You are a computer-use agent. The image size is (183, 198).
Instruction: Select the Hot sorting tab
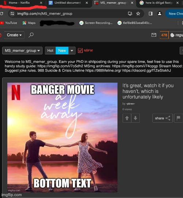[50, 51]
